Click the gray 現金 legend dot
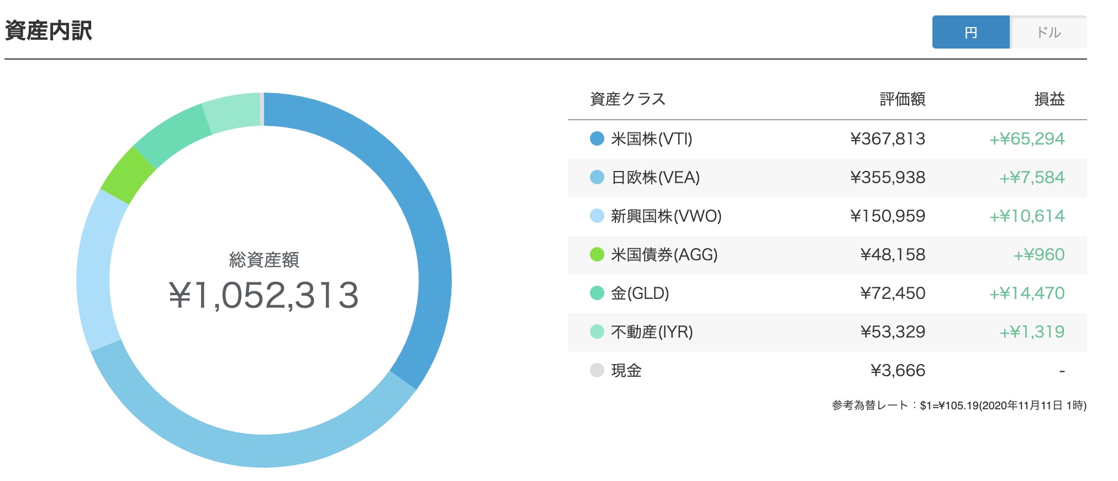 [x=597, y=370]
